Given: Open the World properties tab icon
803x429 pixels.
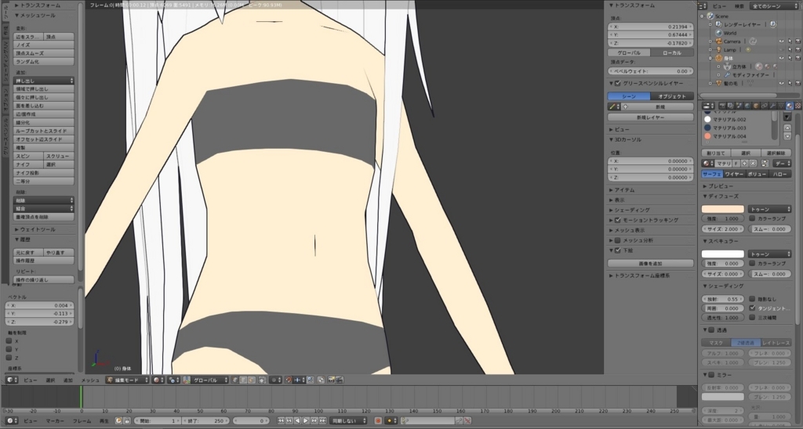Looking at the screenshot, I should coord(747,106).
